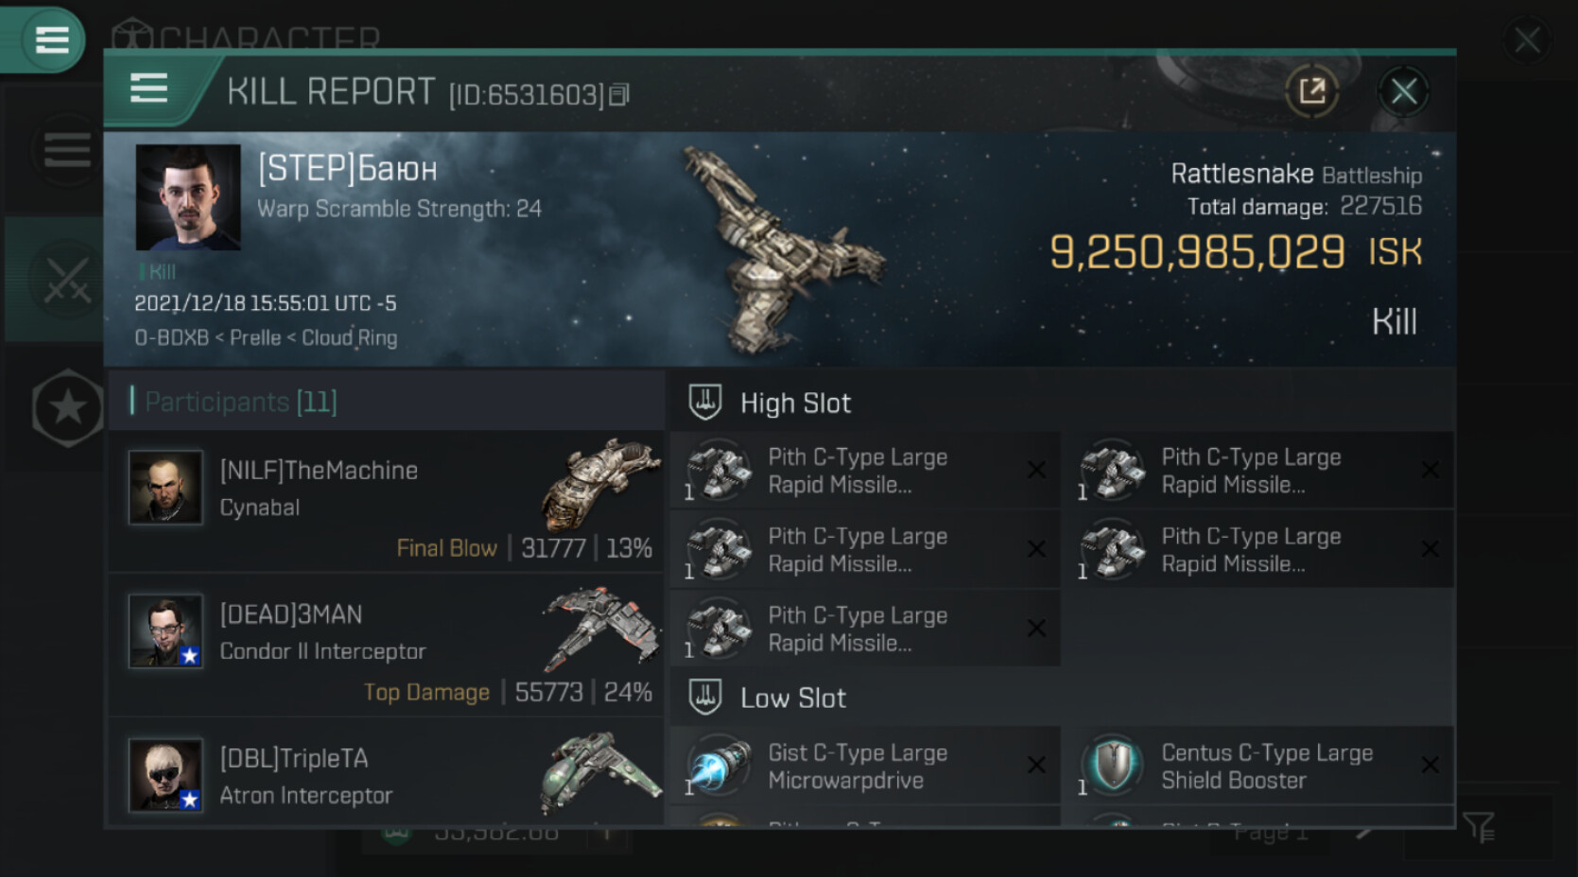This screenshot has width=1578, height=877.
Task: Select the crossed swords combat sidebar icon
Action: point(66,280)
